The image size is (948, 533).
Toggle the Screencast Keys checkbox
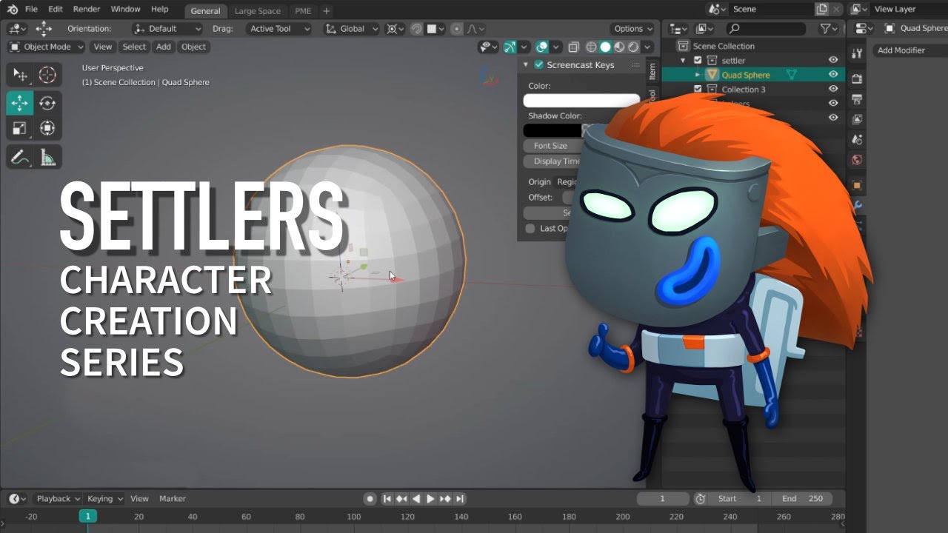(x=538, y=65)
